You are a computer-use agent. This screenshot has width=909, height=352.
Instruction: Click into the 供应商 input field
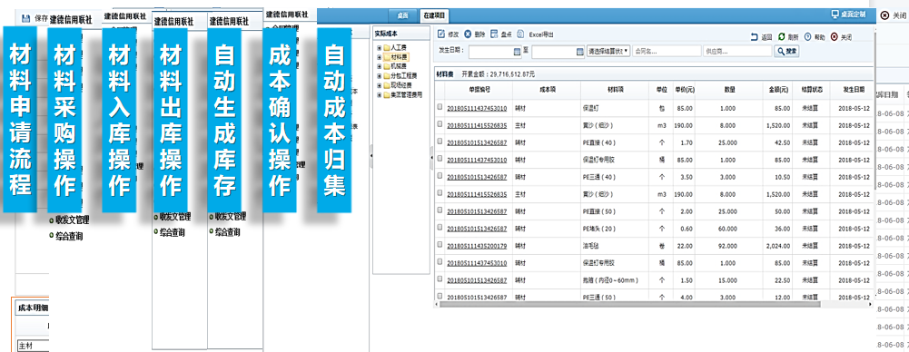(737, 51)
